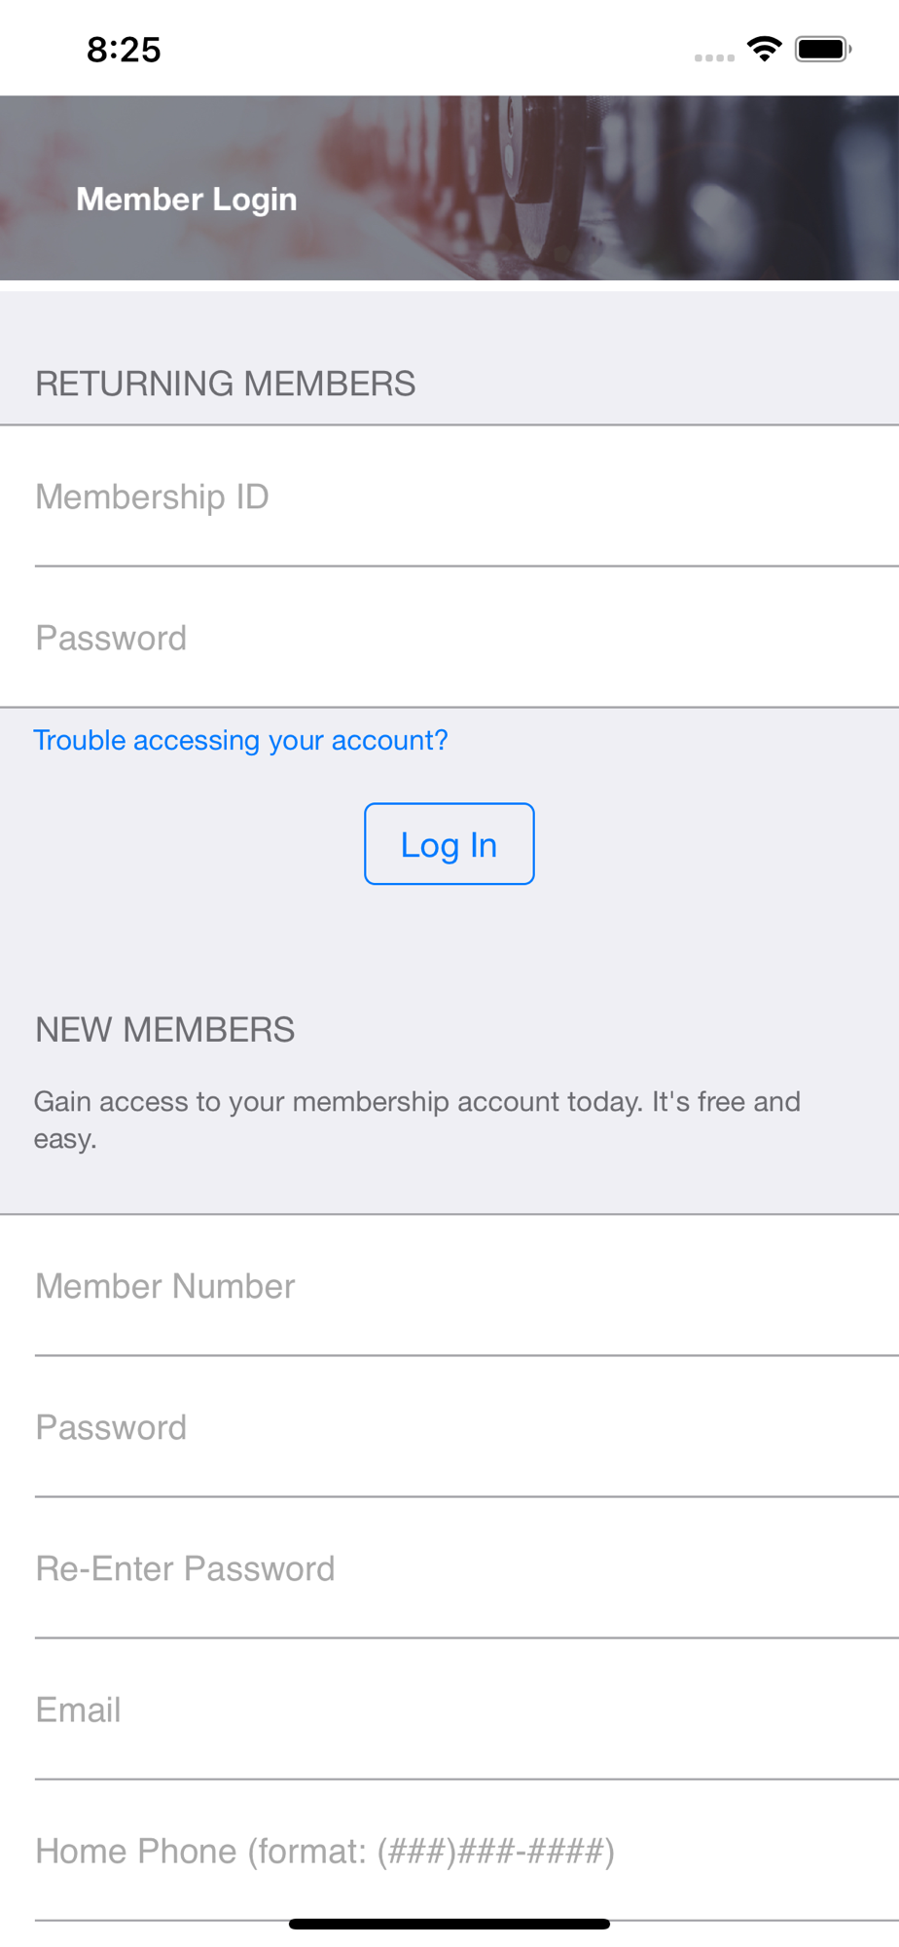Tap the NEW MEMBERS section heading
The image size is (899, 1947).
point(165,1030)
